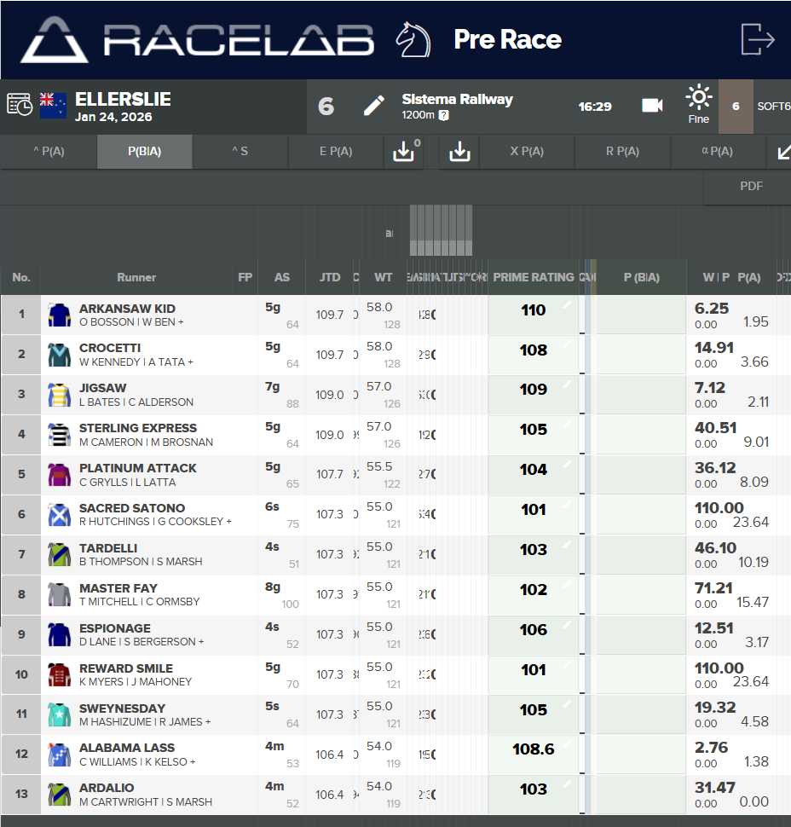Click the pencil edit icon beside race 6
The image size is (791, 827).
coord(373,106)
